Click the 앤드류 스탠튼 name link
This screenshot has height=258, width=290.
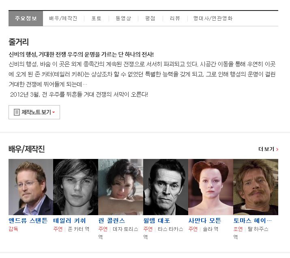28,220
